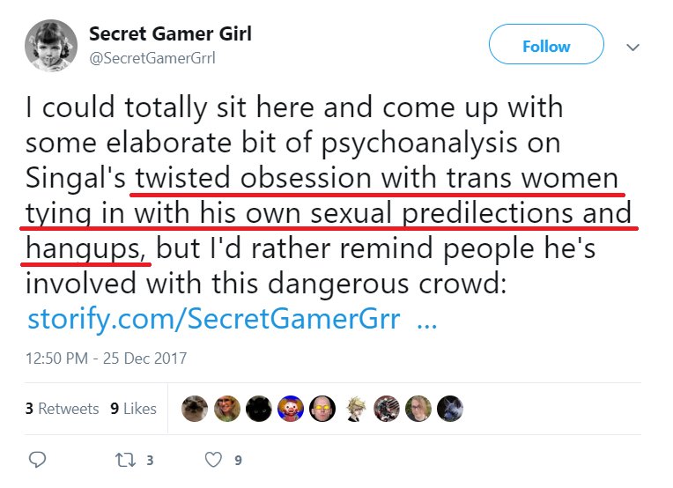The width and height of the screenshot is (673, 488).
Task: Click the last liker avatar on the right
Action: pos(449,408)
